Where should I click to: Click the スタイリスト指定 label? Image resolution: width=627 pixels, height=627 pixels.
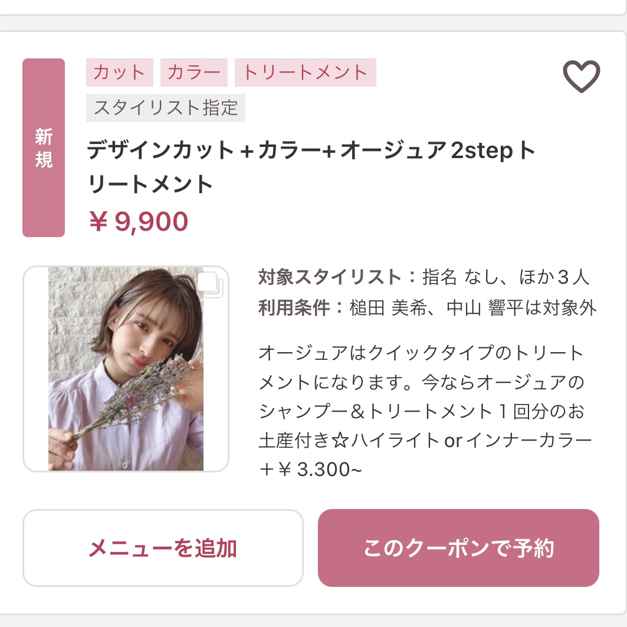click(x=166, y=108)
